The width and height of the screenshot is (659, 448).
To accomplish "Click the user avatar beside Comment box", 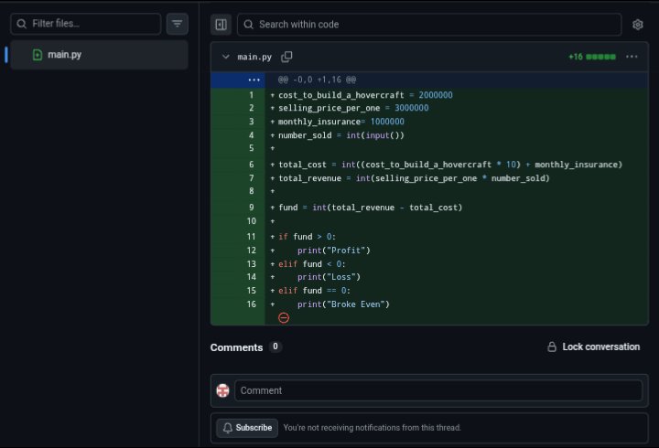I will (222, 390).
